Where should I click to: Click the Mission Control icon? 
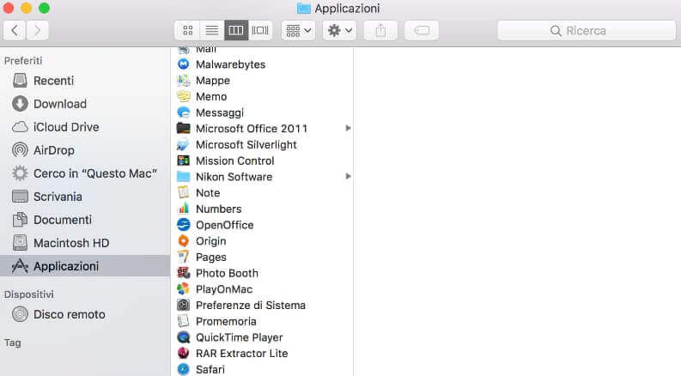click(184, 161)
